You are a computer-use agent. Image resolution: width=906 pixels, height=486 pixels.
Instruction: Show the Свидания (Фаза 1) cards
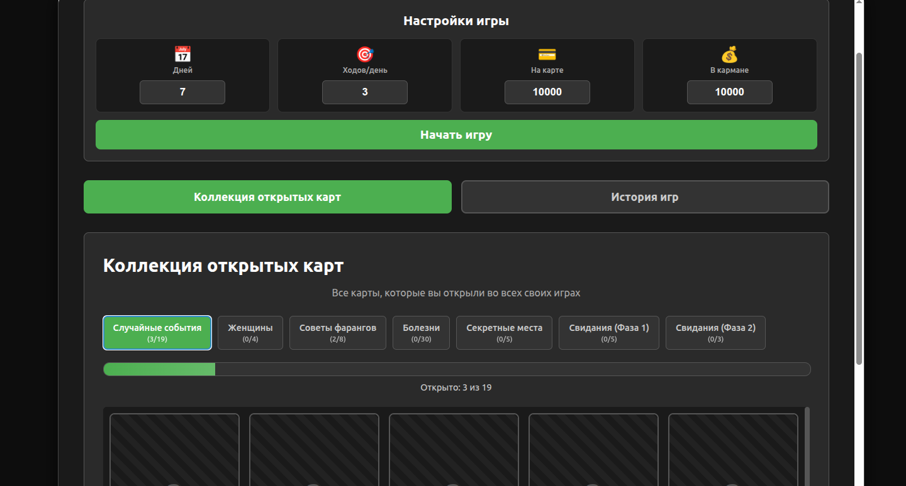coord(609,333)
